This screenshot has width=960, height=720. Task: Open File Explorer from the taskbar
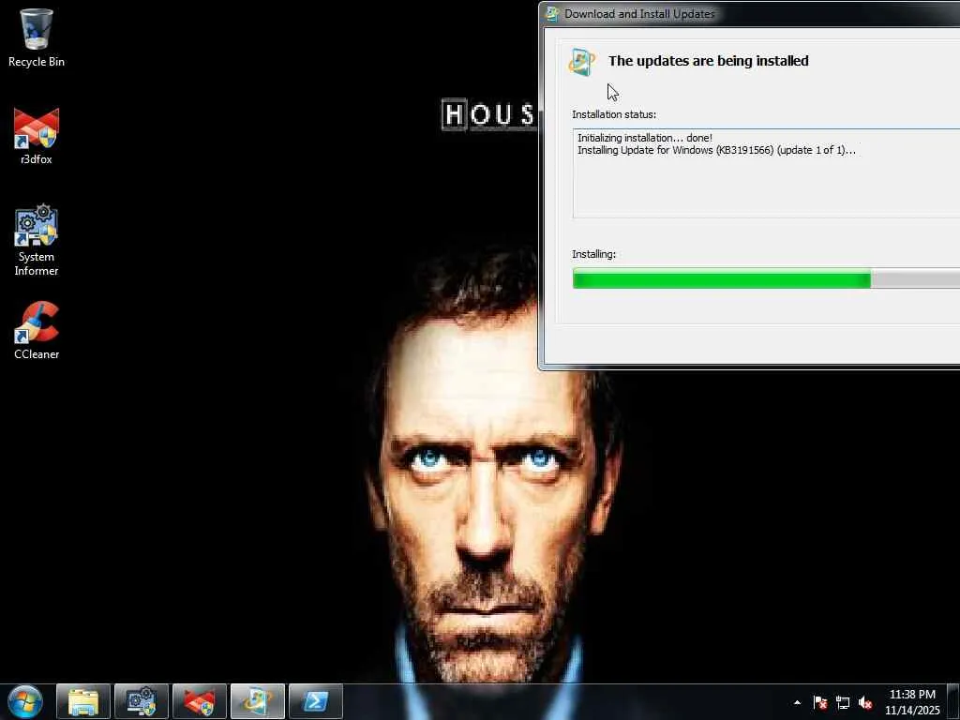point(83,701)
